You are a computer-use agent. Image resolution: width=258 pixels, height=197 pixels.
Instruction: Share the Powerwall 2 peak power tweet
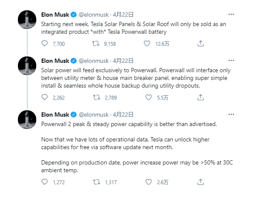pos(200,182)
